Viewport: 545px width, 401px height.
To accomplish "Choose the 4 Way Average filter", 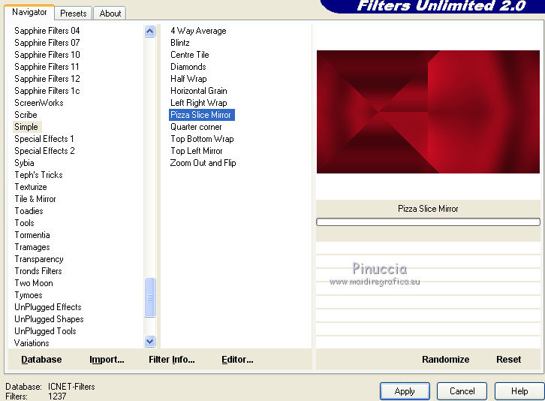I will pos(198,31).
